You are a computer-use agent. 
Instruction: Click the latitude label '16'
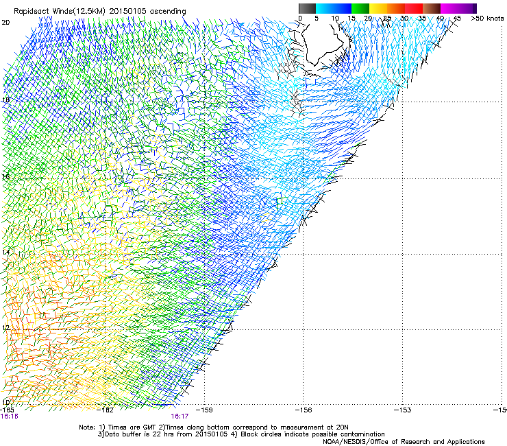coord(5,176)
